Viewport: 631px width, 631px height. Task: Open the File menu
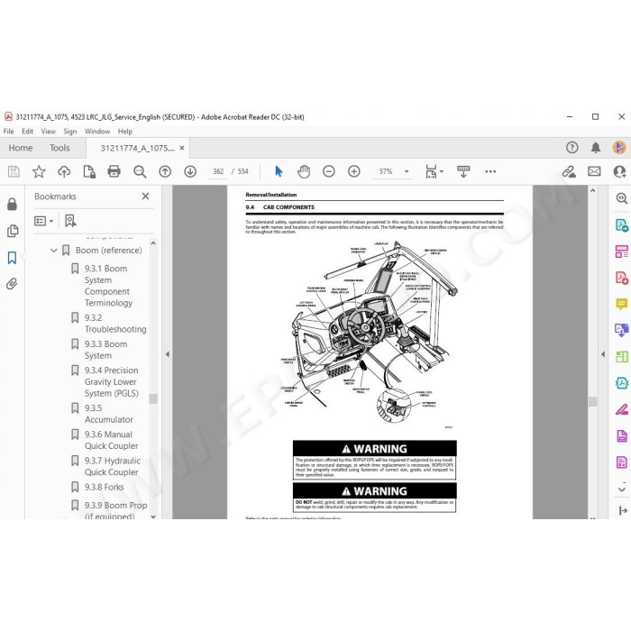point(8,132)
